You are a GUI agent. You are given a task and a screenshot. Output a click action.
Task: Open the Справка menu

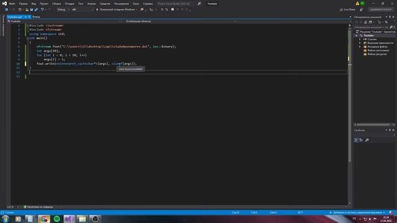[x=148, y=4]
